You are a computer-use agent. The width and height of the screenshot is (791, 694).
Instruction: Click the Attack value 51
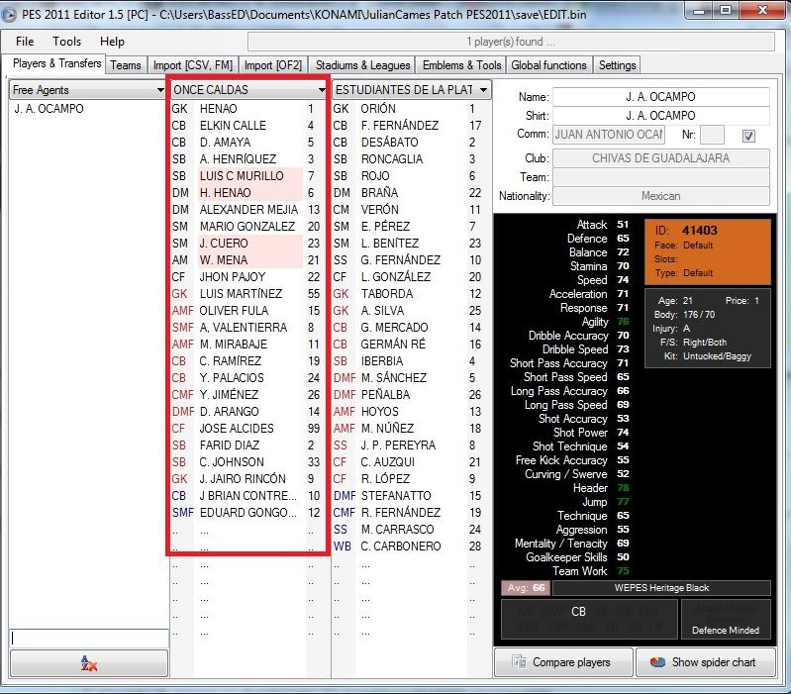click(623, 225)
